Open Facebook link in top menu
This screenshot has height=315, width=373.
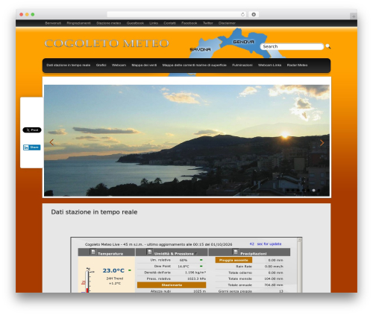pyautogui.click(x=189, y=23)
